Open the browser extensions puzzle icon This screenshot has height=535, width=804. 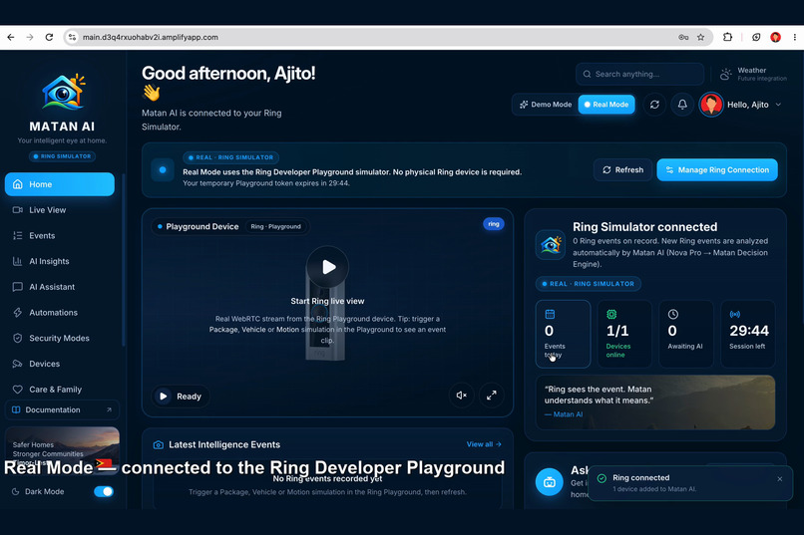[x=727, y=37]
